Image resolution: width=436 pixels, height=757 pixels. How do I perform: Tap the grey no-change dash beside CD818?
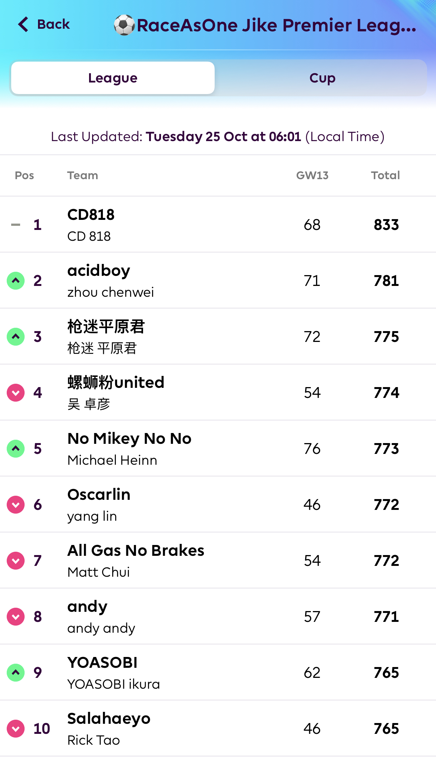tap(16, 225)
